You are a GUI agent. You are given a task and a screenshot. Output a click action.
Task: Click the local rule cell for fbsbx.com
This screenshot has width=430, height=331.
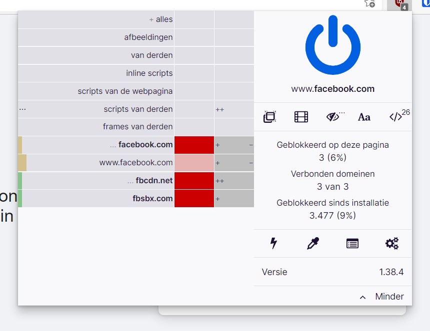click(234, 199)
